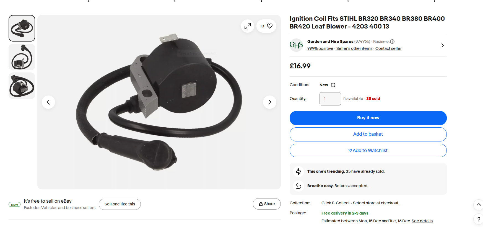The image size is (483, 227).
Task: Click See details for postage
Action: [422, 221]
